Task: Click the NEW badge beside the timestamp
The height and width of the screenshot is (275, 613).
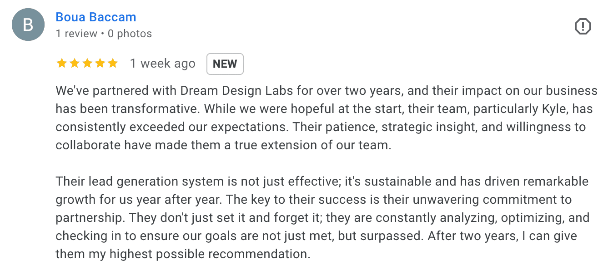Action: (225, 64)
